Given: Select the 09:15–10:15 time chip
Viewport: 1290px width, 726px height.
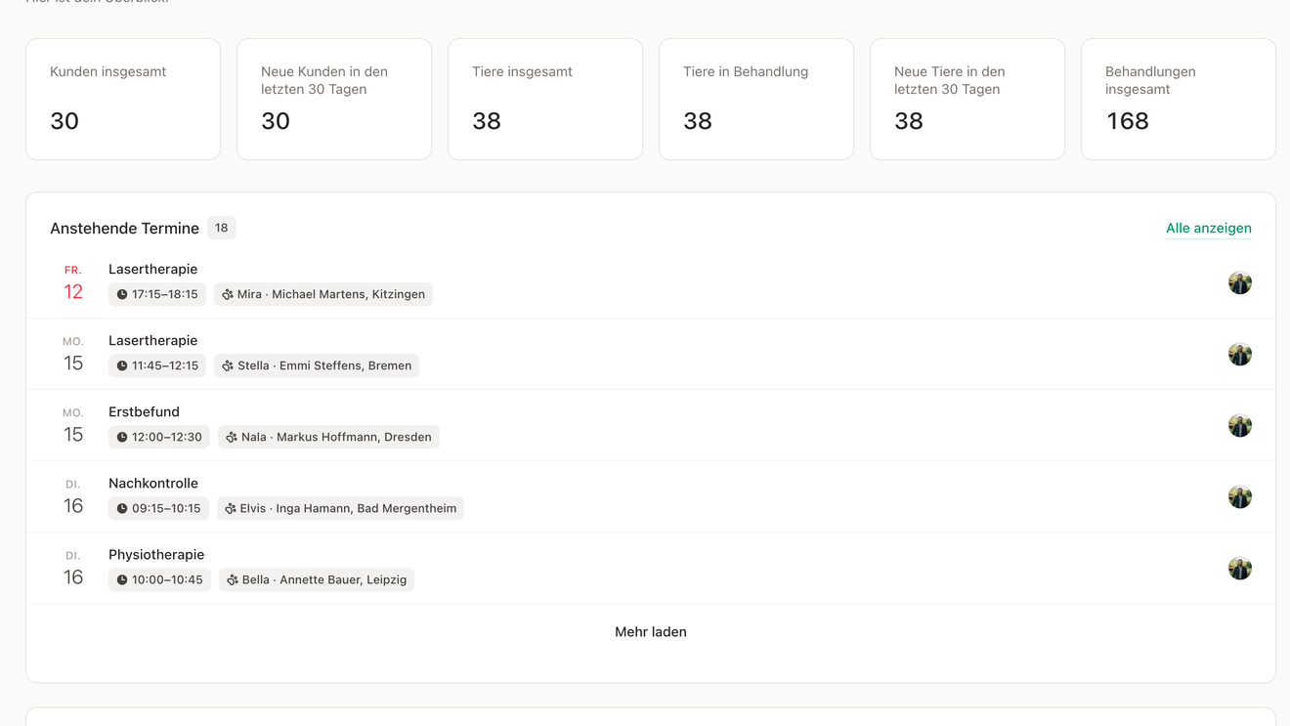Looking at the screenshot, I should (158, 508).
